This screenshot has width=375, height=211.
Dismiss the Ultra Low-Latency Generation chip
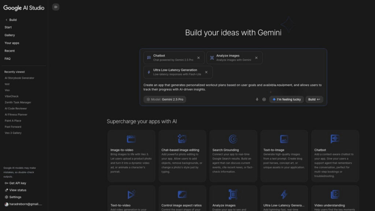[x=207, y=72]
